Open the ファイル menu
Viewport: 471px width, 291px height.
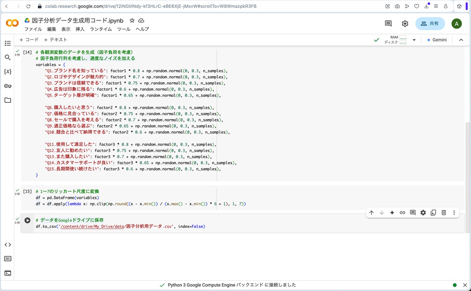pyautogui.click(x=33, y=29)
